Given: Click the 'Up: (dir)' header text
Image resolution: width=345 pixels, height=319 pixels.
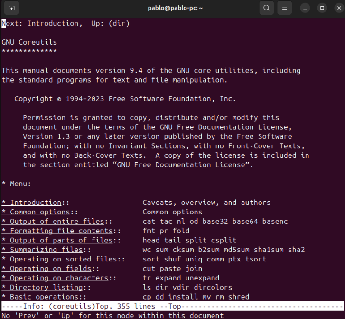Looking at the screenshot, I should [111, 23].
